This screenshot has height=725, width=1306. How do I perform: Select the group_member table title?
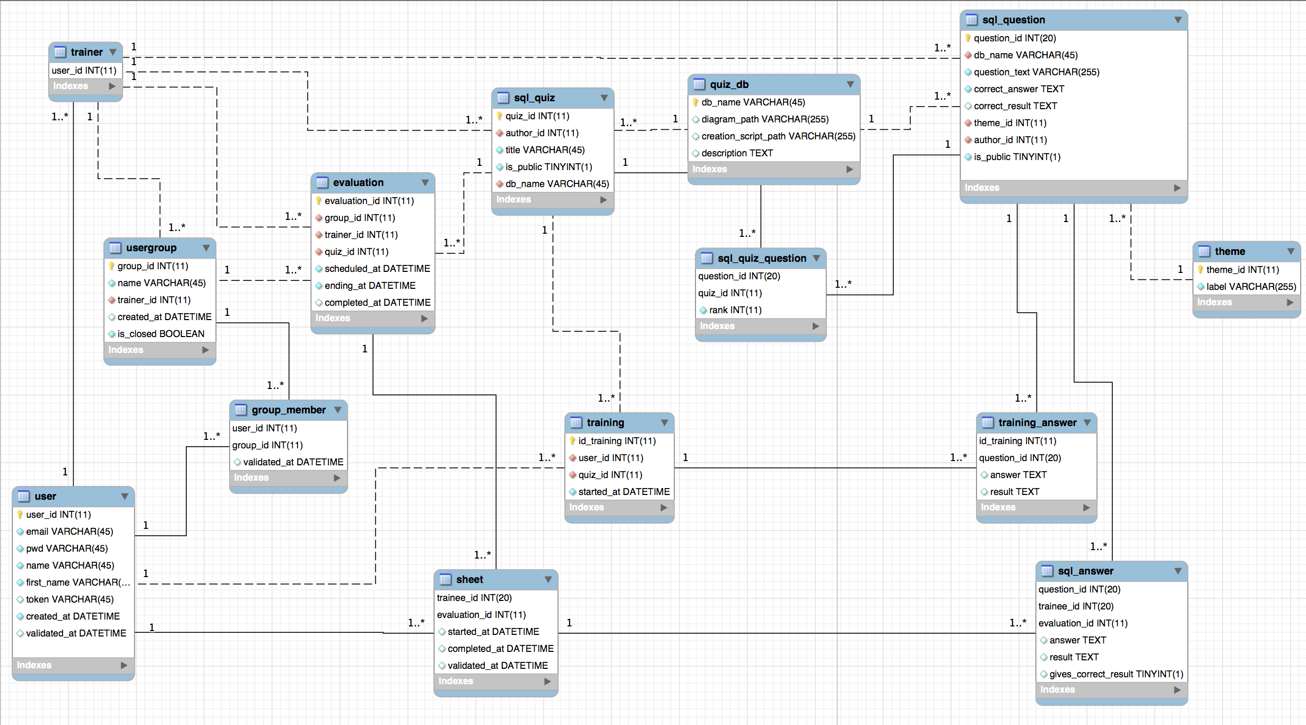(289, 410)
